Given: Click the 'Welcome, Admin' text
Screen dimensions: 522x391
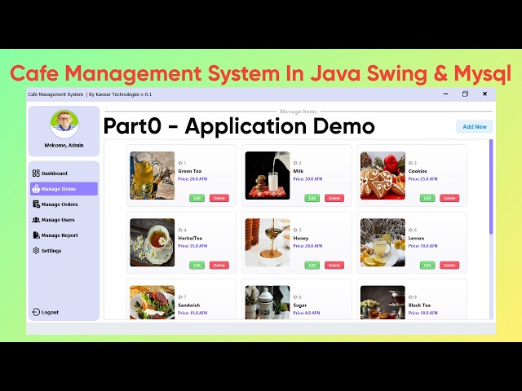Looking at the screenshot, I should point(64,145).
